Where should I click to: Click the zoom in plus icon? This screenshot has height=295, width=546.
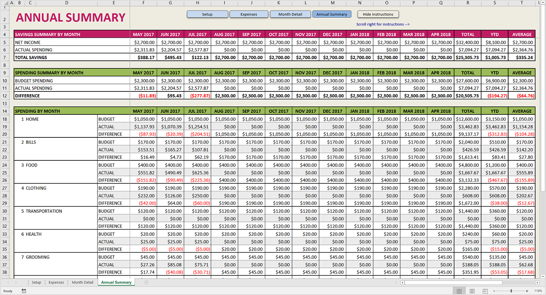[x=527, y=291]
